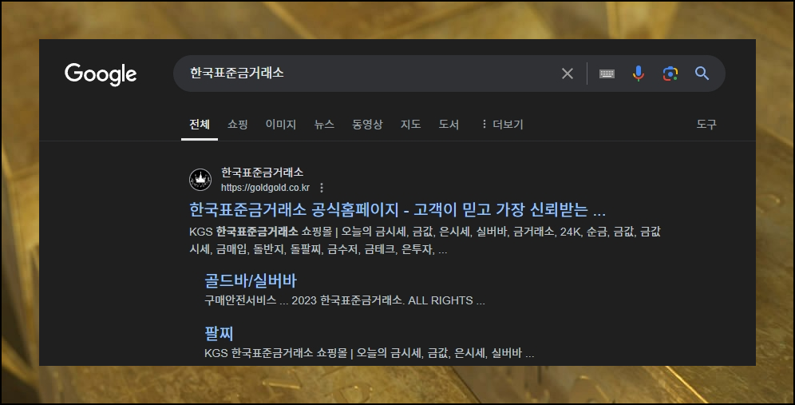Open the on-screen keyboard input tool
Viewport: 795px width, 405px height.
click(607, 73)
